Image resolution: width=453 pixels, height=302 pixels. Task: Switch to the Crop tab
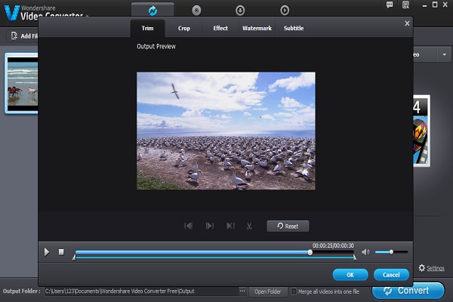(183, 28)
